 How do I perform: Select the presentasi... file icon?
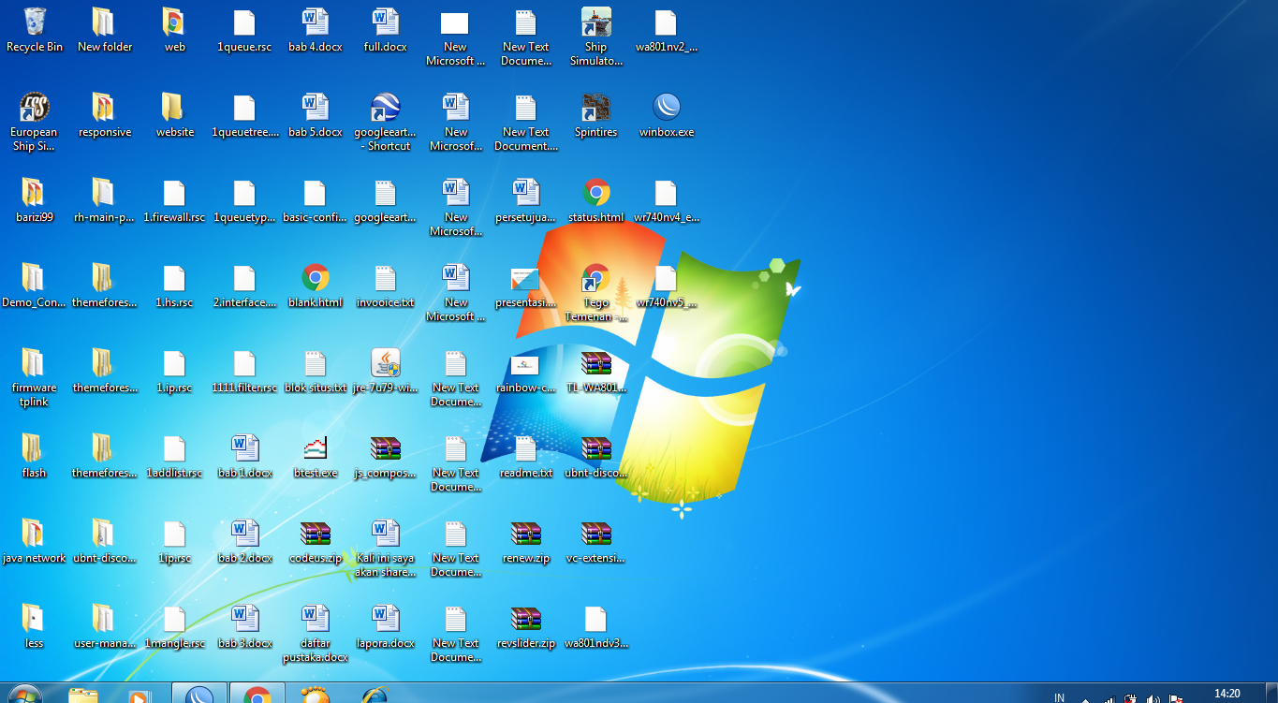pyautogui.click(x=526, y=278)
